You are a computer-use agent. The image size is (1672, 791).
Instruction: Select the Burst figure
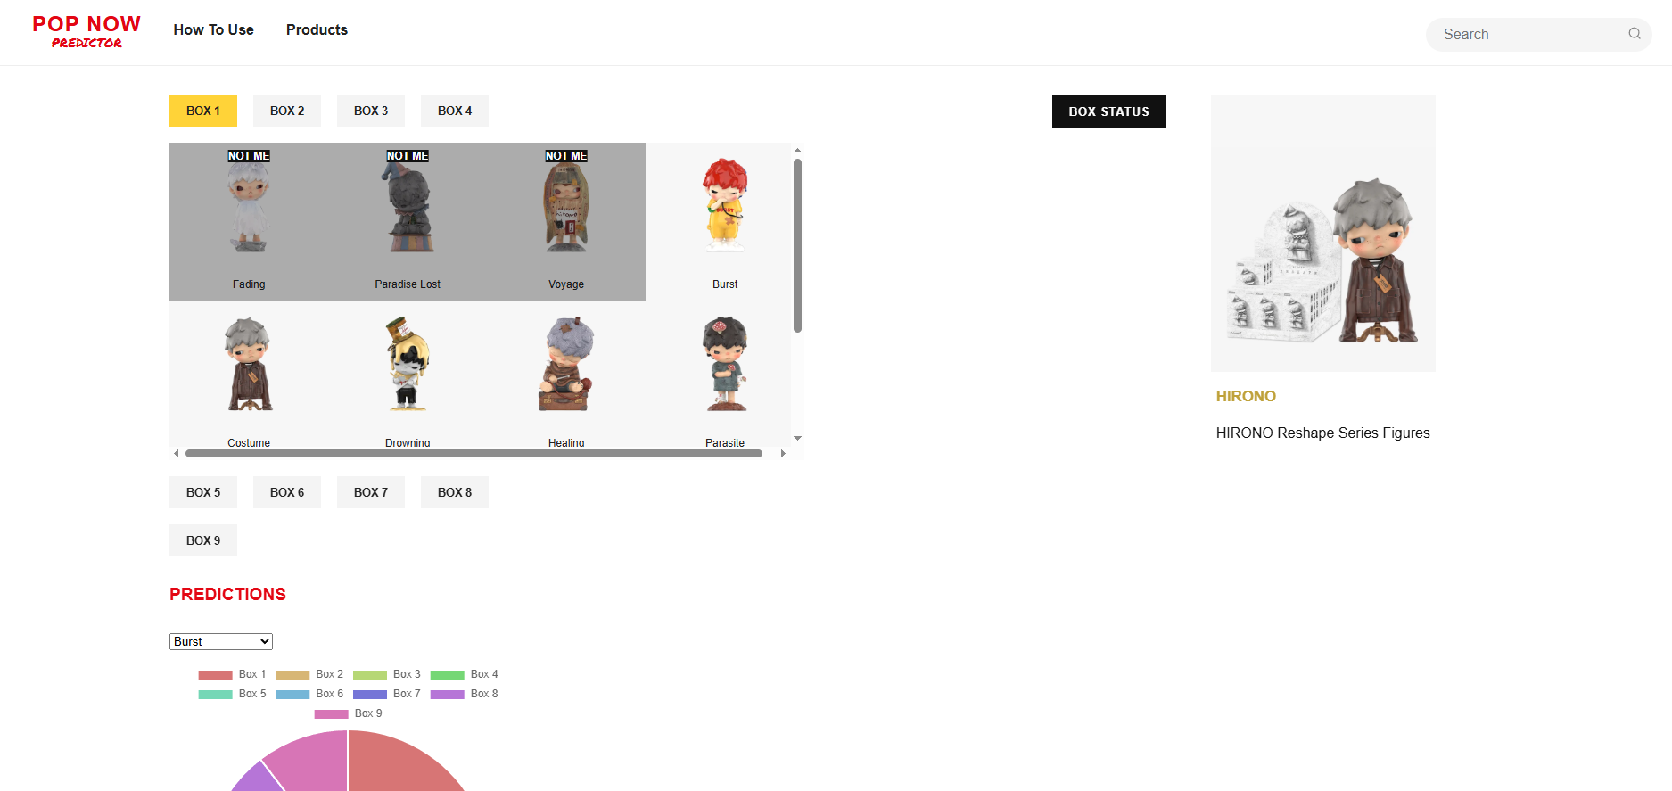tap(725, 222)
